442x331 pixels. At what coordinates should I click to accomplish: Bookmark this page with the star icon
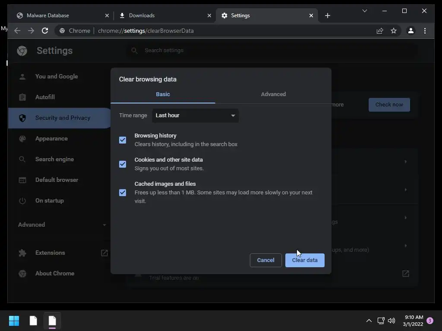click(x=394, y=31)
